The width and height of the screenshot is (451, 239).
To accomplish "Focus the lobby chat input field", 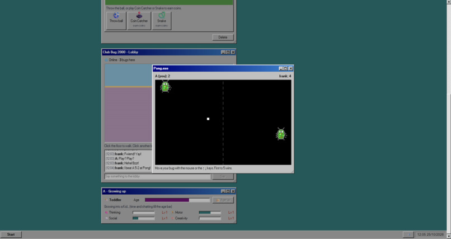I will tap(158, 176).
